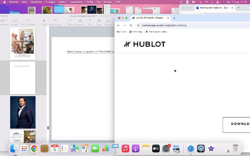
Task: Insert a text box with Text
Action: tap(90, 22)
